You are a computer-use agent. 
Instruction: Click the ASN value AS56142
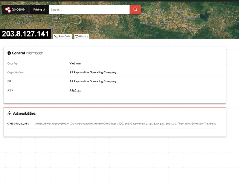(75, 90)
